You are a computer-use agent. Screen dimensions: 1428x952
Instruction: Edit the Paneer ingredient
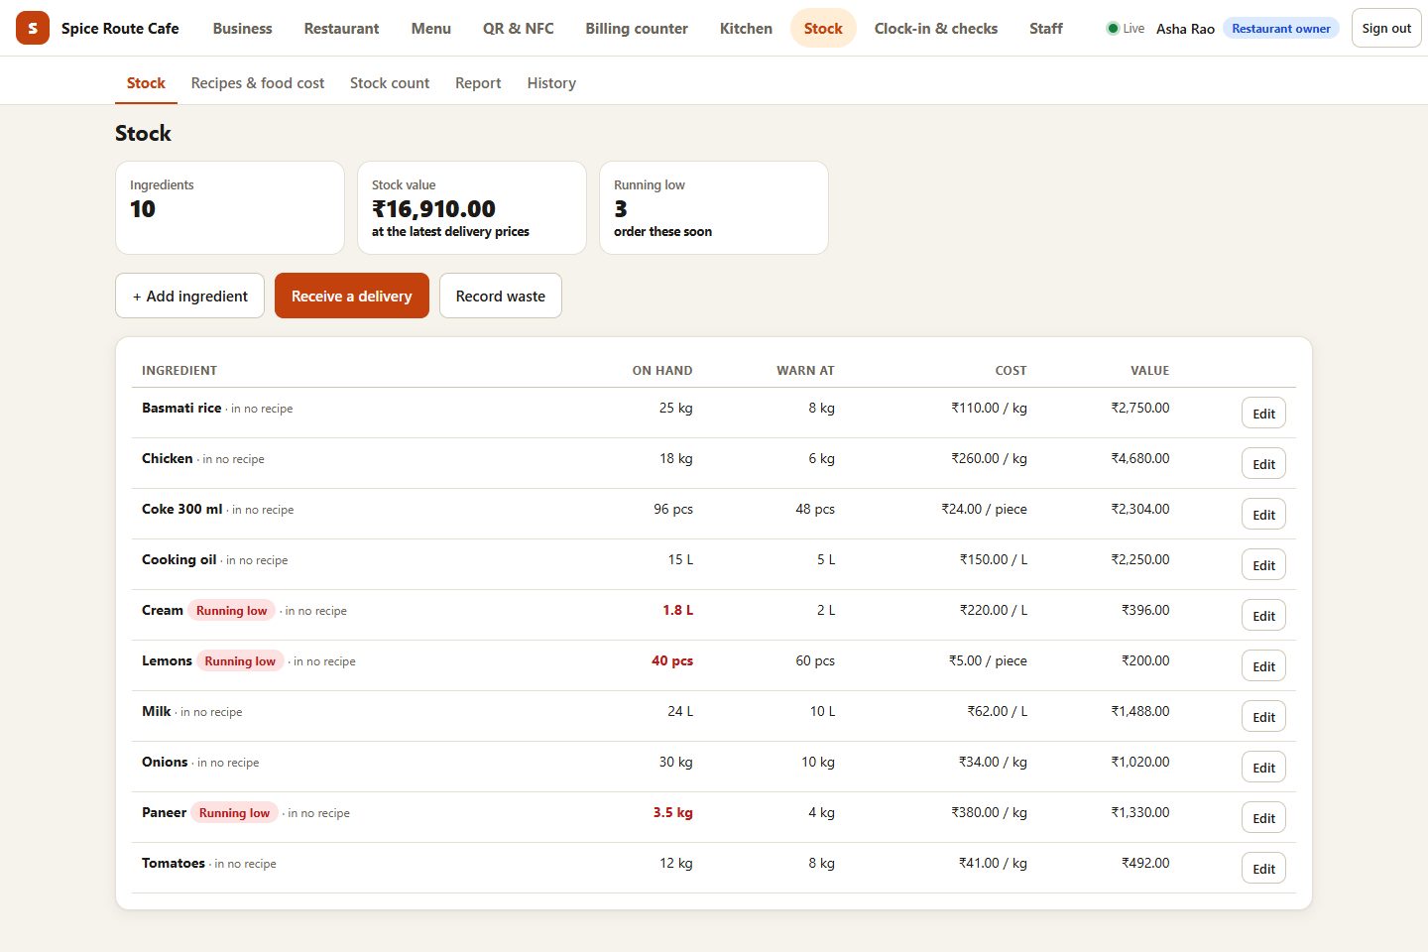[x=1263, y=818]
